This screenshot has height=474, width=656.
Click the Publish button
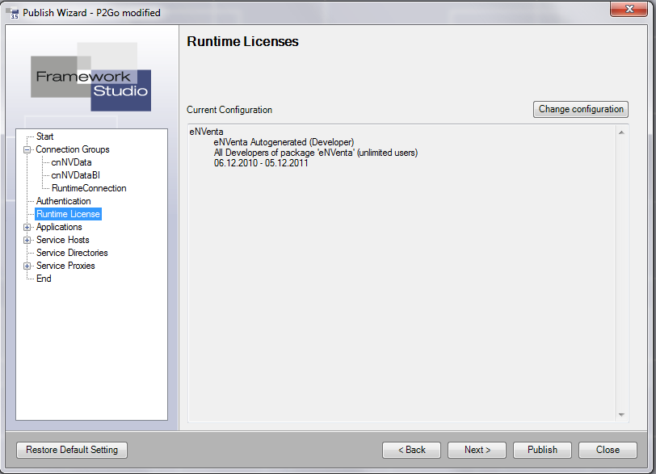click(x=542, y=450)
